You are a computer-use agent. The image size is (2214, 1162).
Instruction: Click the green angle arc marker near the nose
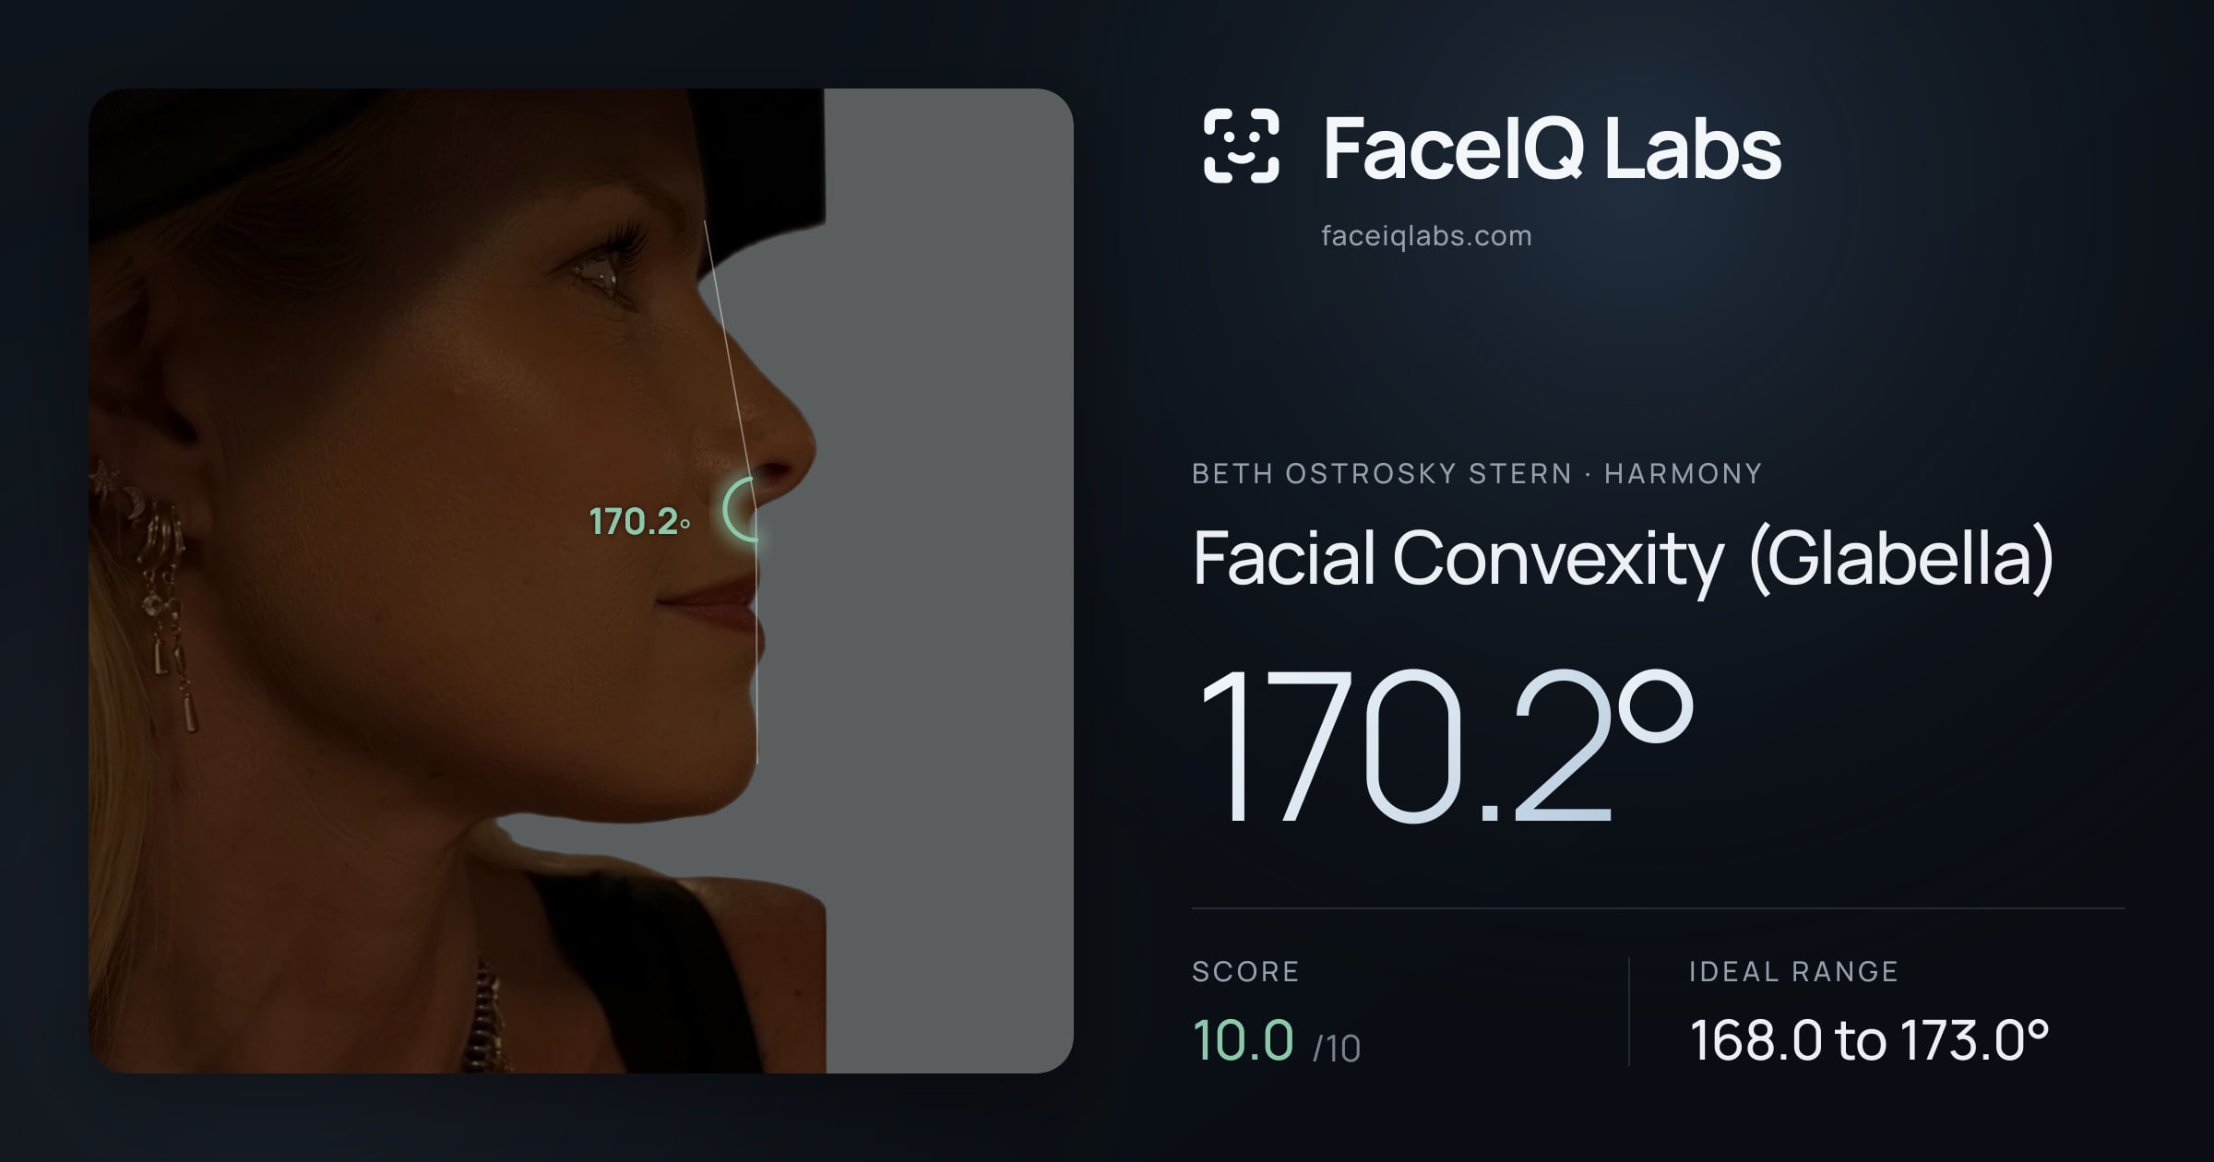coord(740,509)
